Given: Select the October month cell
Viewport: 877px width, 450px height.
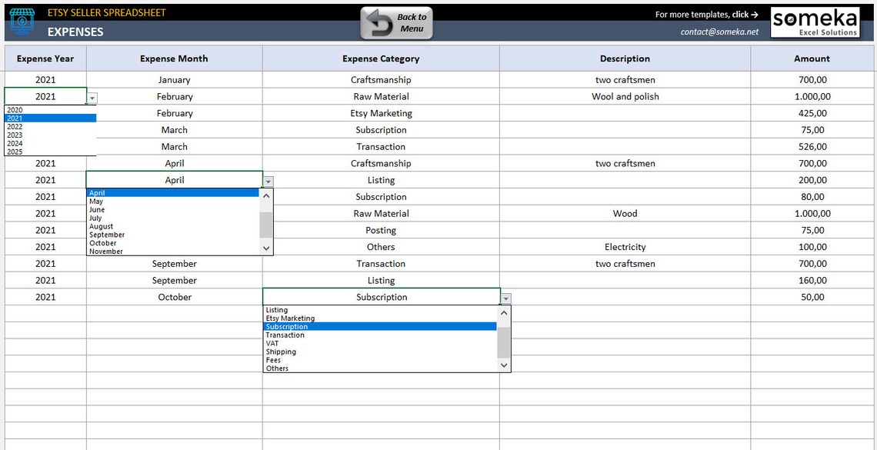Looking at the screenshot, I should pos(174,297).
